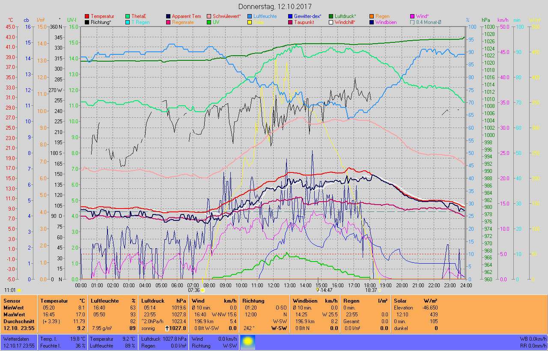Toggle the Windchill legend box

point(331,22)
